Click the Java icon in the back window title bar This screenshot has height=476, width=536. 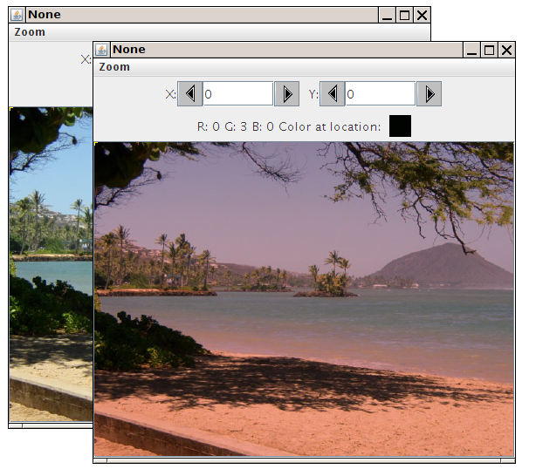[x=17, y=16]
